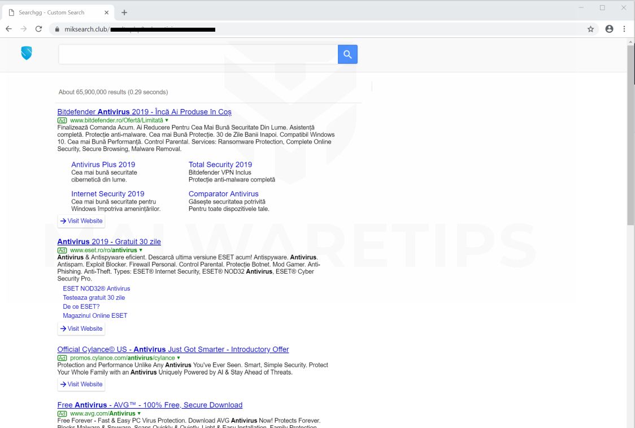Close the Searchgg - Custom Search tab
Screen dimensions: 635x428
pyautogui.click(x=107, y=12)
